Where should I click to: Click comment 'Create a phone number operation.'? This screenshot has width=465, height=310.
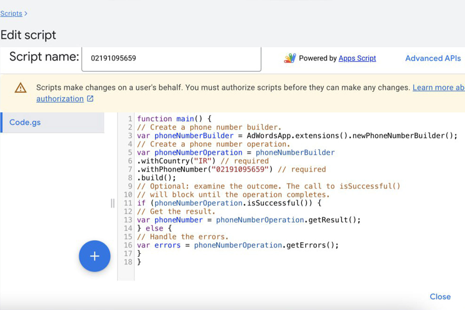point(220,144)
